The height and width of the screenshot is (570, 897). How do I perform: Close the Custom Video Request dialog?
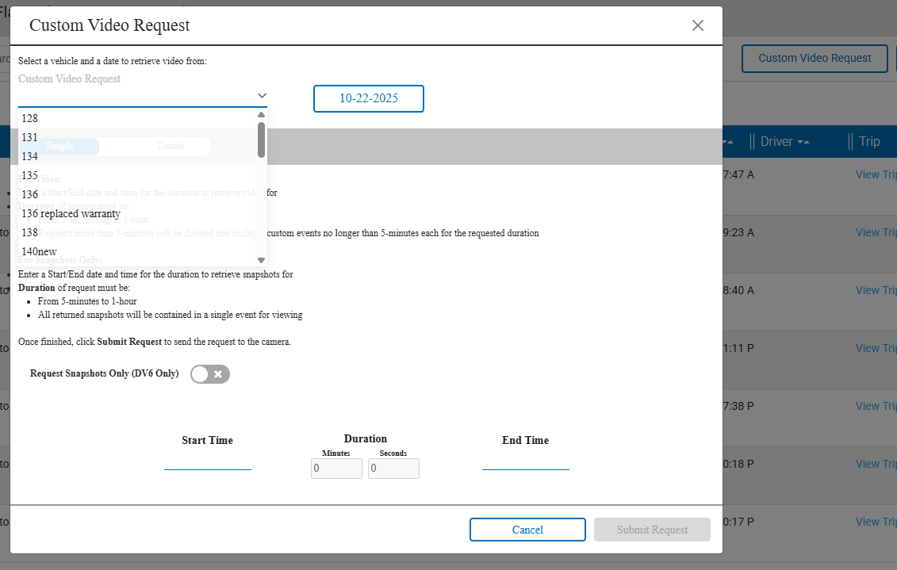[x=697, y=25]
